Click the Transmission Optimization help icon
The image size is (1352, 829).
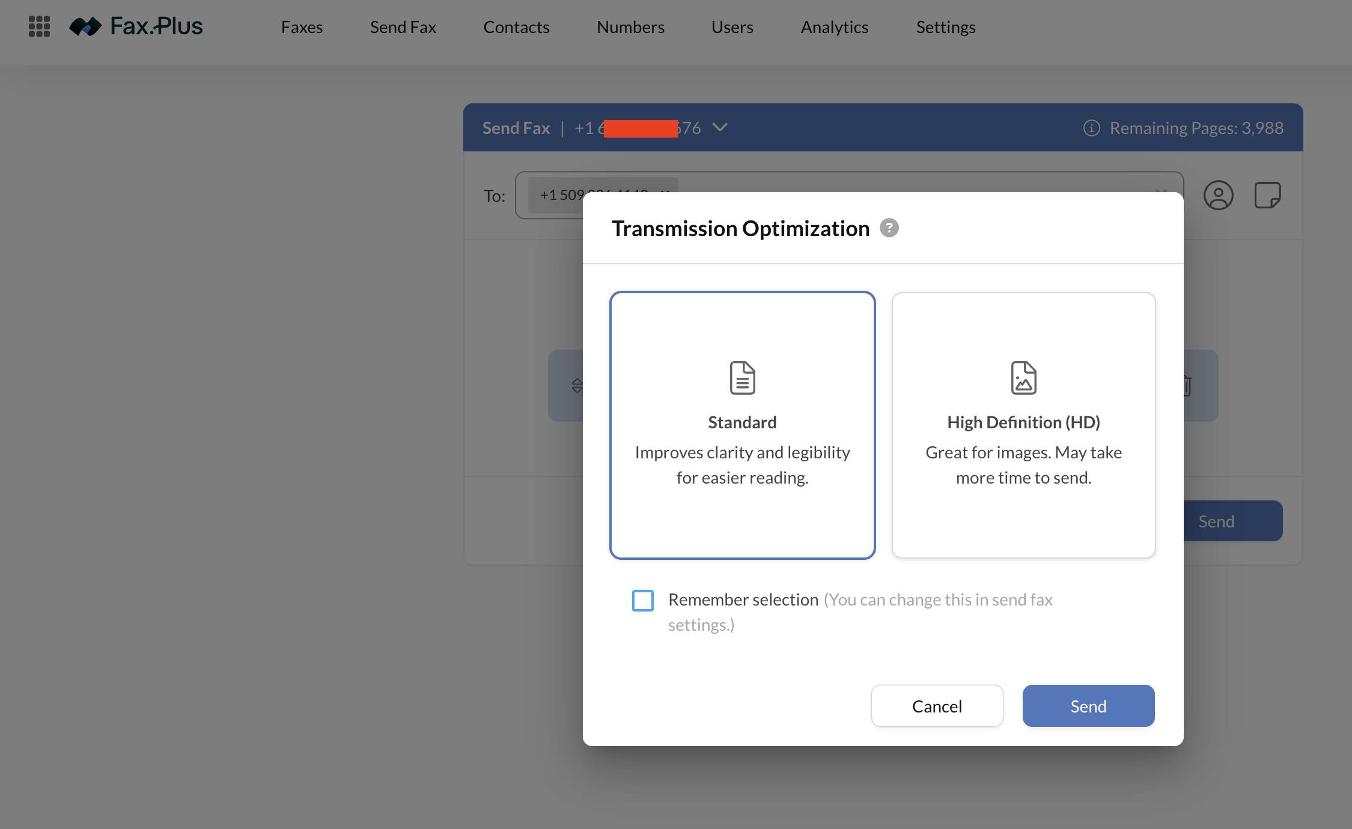click(x=889, y=228)
